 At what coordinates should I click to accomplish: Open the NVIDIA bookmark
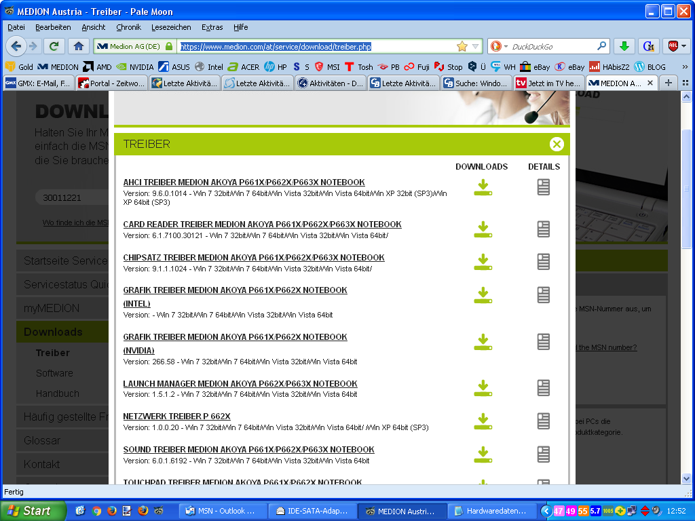tap(135, 67)
